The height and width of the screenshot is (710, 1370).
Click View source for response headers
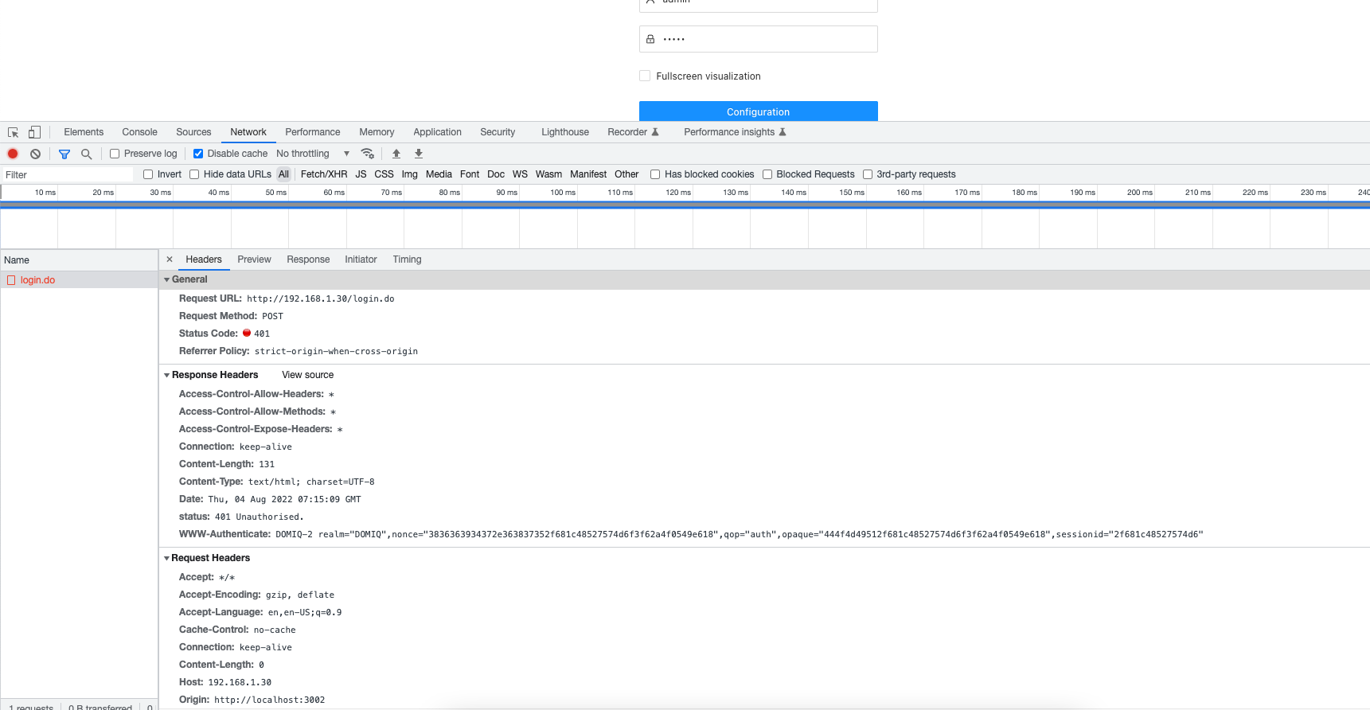tap(307, 375)
